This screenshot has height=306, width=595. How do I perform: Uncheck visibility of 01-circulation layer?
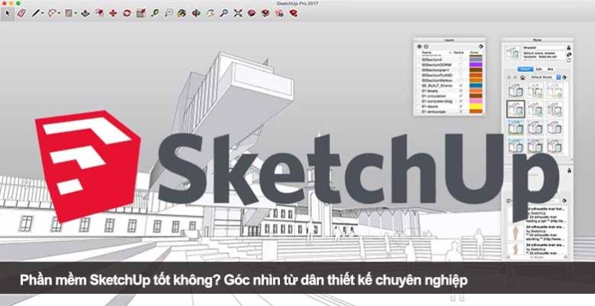[x=460, y=96]
